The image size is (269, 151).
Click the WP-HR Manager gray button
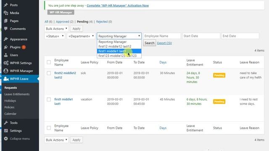[61, 12]
